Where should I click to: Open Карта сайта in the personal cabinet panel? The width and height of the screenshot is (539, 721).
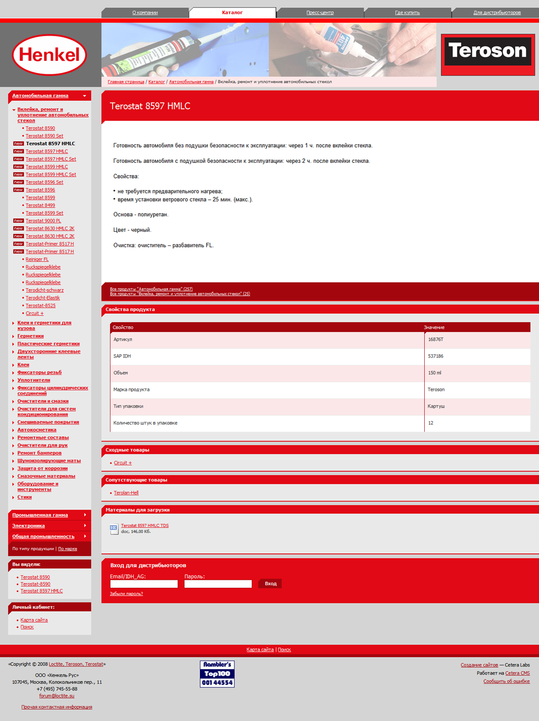(x=34, y=620)
